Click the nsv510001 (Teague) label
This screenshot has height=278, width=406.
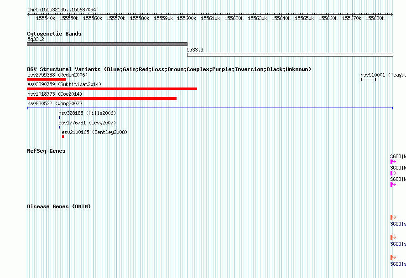pos(383,75)
